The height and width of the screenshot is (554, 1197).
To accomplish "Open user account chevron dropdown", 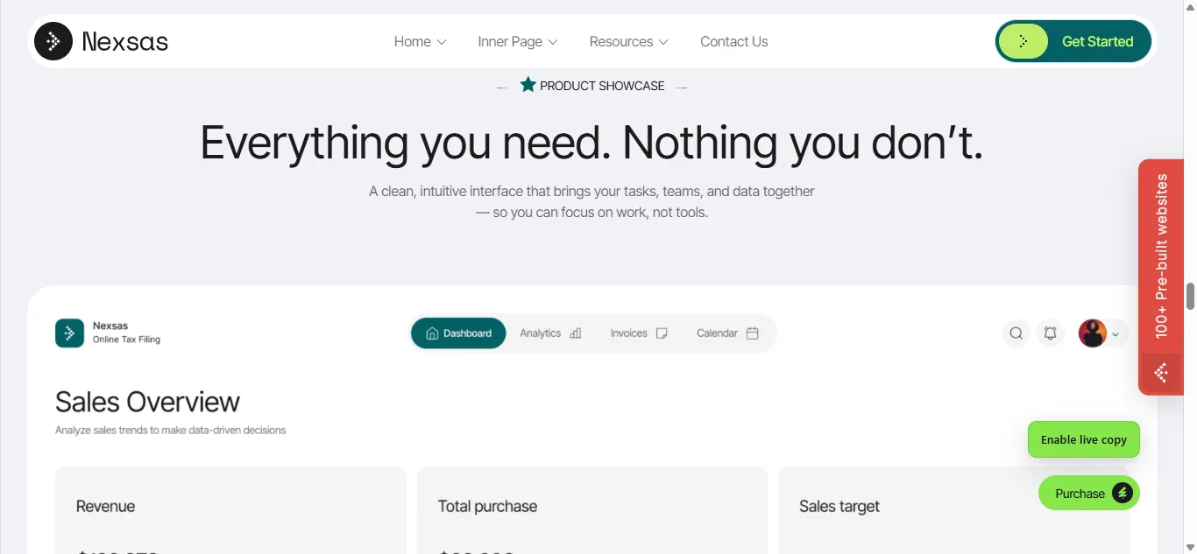I will coord(1116,334).
